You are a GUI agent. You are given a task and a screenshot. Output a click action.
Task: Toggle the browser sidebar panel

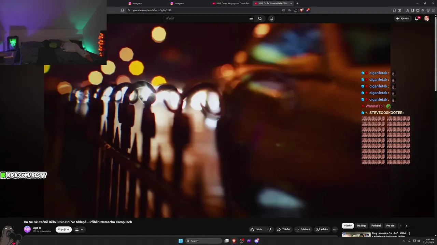point(413,10)
